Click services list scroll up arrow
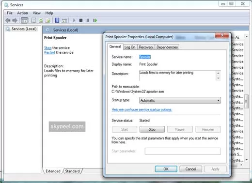The width and height of the screenshot is (252, 183). pyautogui.click(x=247, y=36)
